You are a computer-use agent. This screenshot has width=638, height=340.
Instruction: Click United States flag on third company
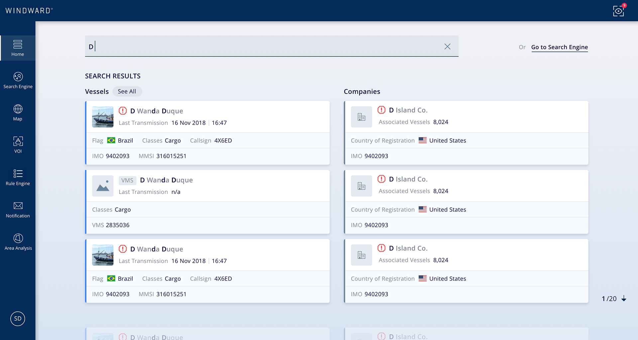coord(423,279)
